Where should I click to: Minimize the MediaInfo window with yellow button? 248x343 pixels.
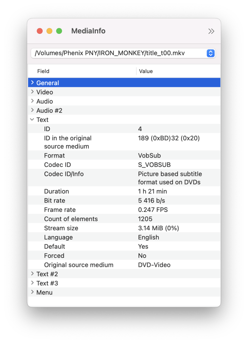coord(49,31)
